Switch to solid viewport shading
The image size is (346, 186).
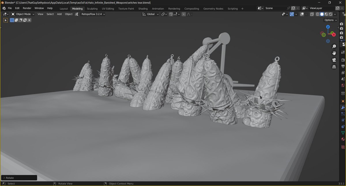[x=322, y=14]
